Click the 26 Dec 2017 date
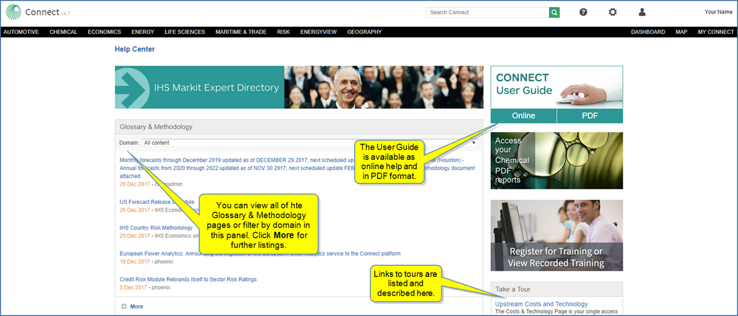The width and height of the screenshot is (738, 316). click(x=134, y=210)
